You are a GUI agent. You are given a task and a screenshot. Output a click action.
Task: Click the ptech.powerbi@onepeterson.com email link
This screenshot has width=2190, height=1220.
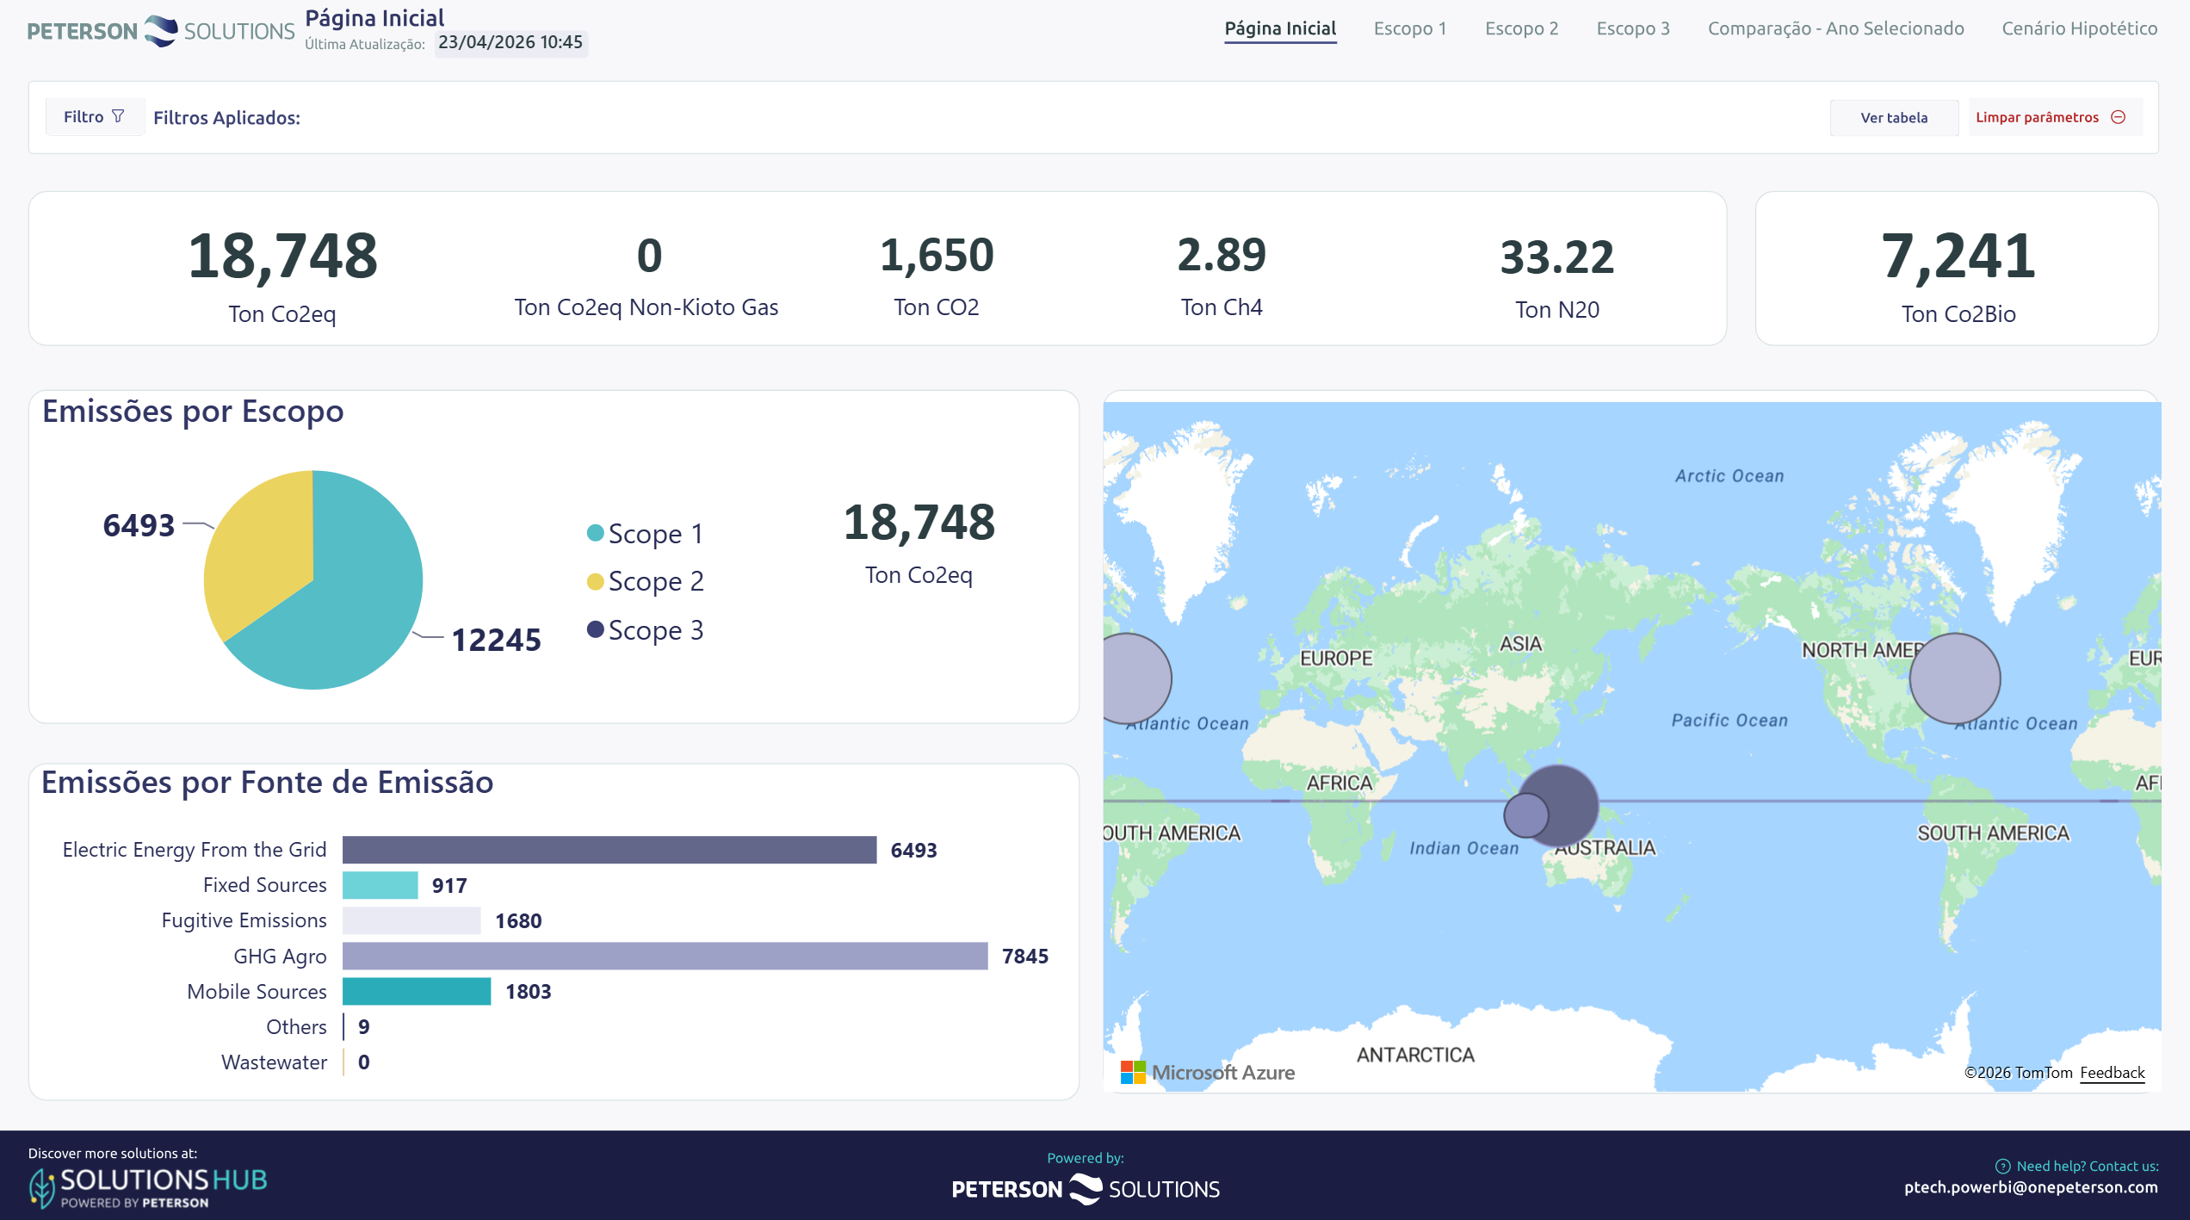tap(2031, 1187)
